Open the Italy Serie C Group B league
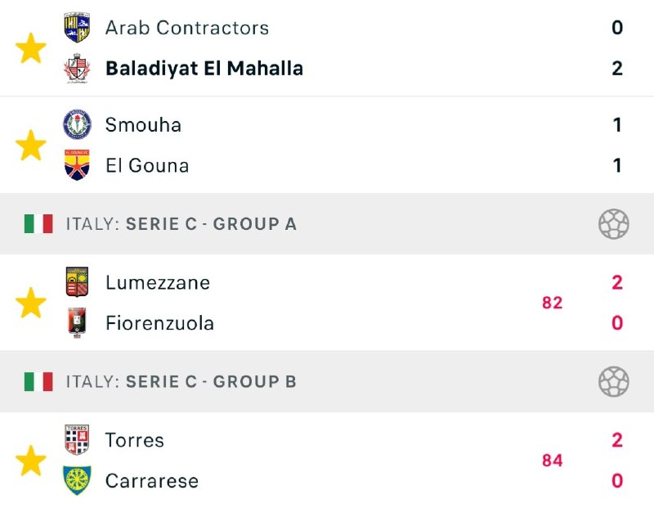 coord(181,381)
